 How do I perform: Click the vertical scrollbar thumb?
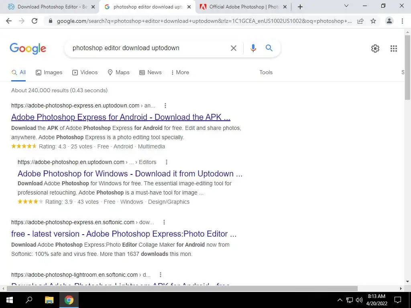407,67
